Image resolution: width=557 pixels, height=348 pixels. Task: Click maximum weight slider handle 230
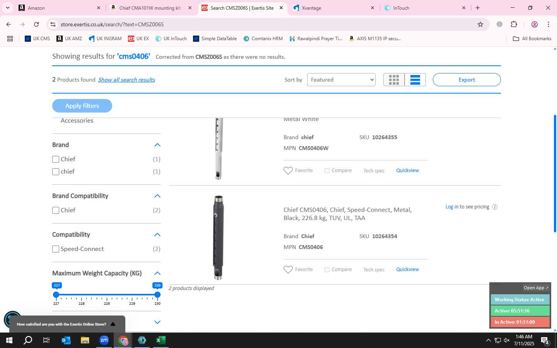157,295
